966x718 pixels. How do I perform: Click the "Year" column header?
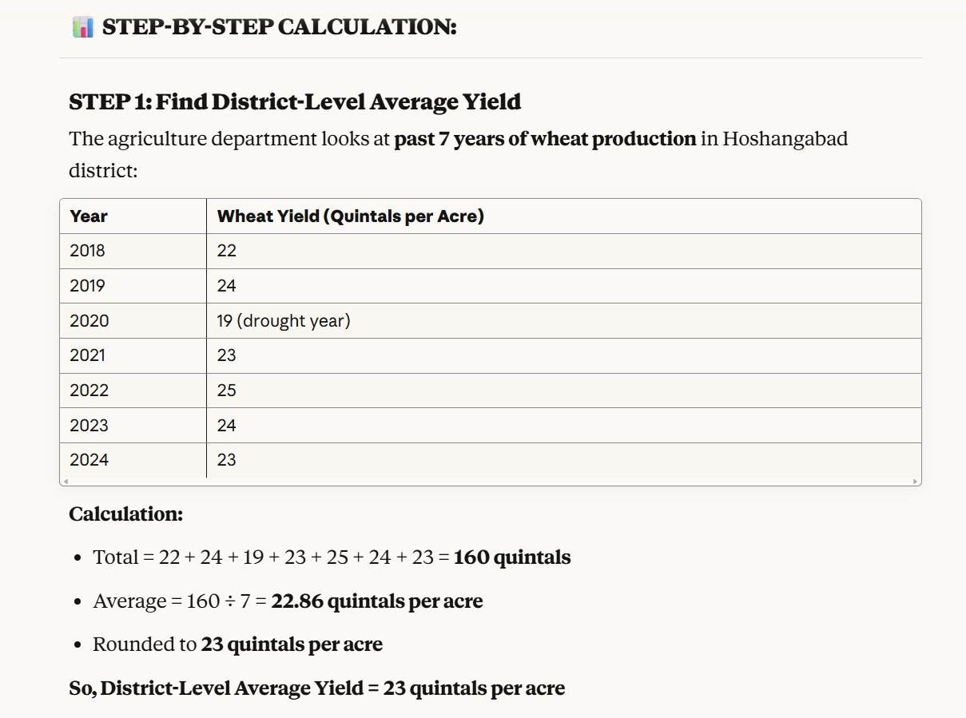coord(89,216)
